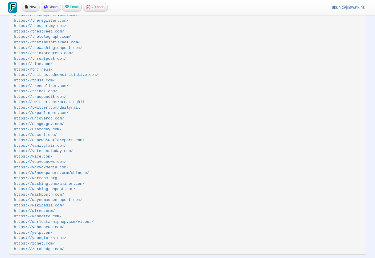Screen dimensions: 375x258
Task: Visit https://veteranstoday.com/ link
Action: (44, 151)
